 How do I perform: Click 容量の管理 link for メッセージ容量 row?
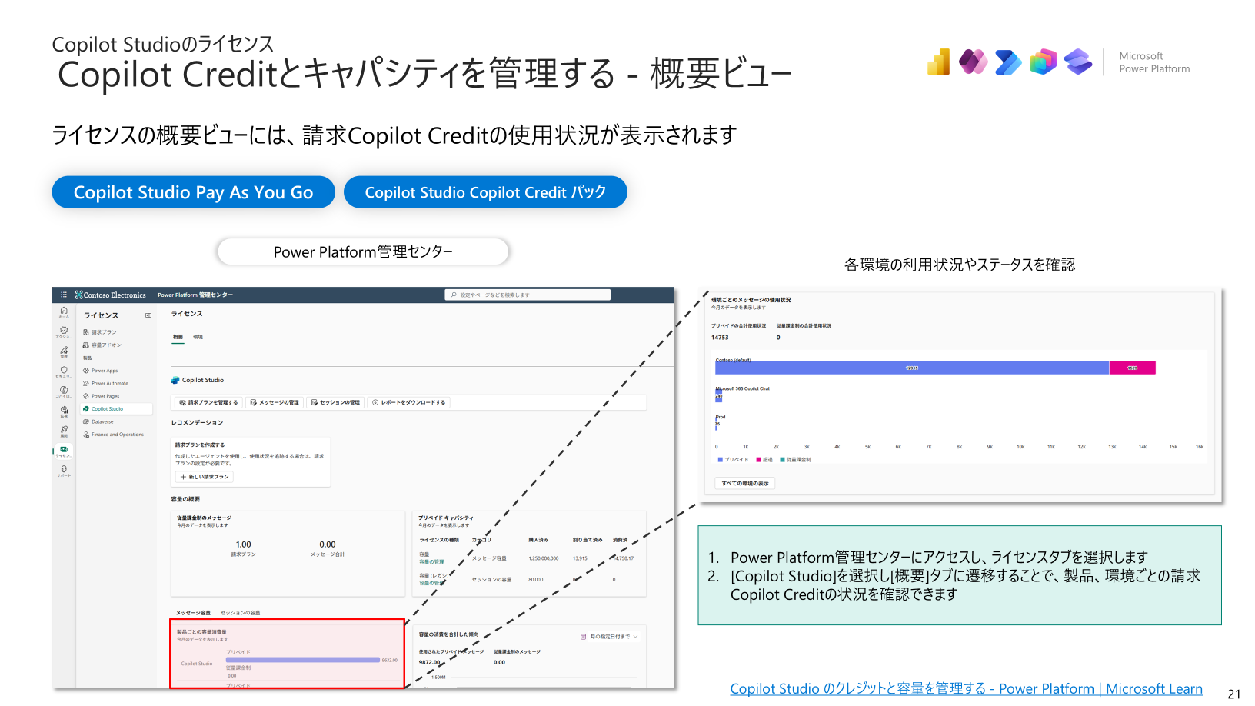pos(431,562)
